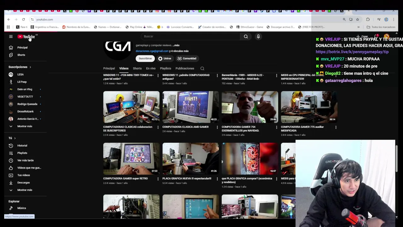Expand channel description with ...más
Viewport: 403px width, 227px height.
point(176,45)
